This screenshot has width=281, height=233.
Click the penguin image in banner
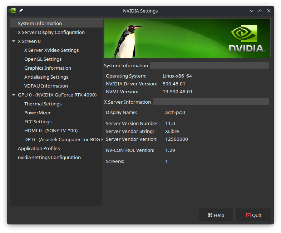click(127, 41)
